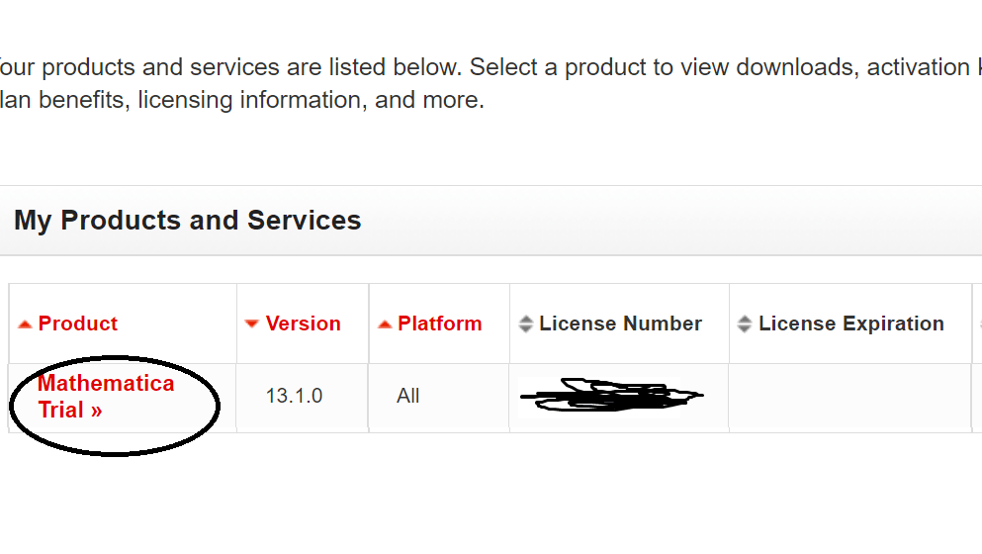
Task: Click the scribbled-out license number cell
Action: [611, 397]
